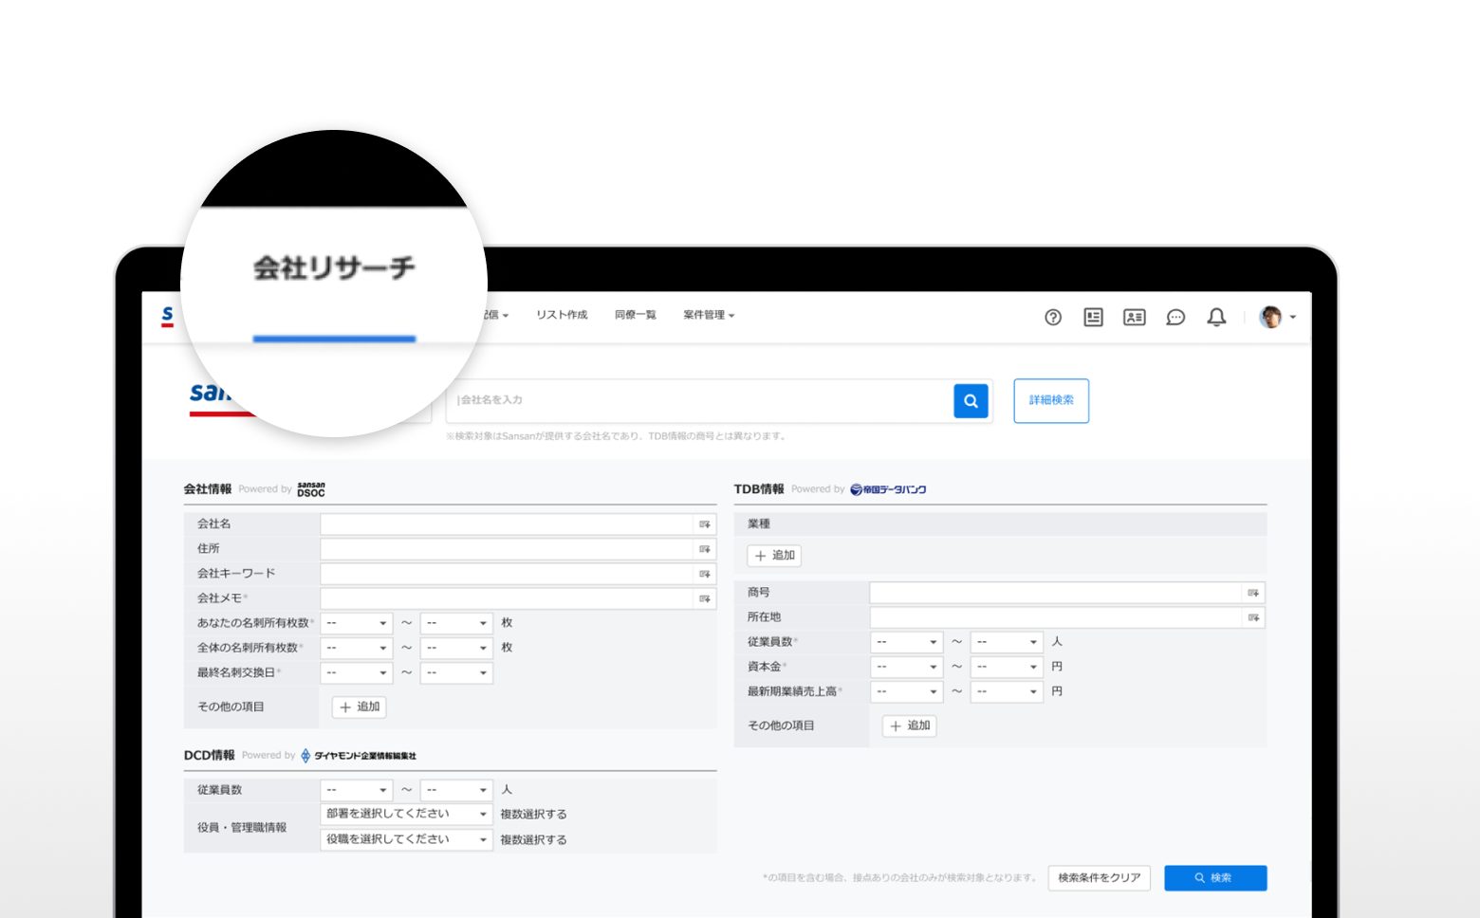1480x918 pixels.
Task: Open the 最新期業績売上高 minimum dropdown
Action: click(x=907, y=691)
